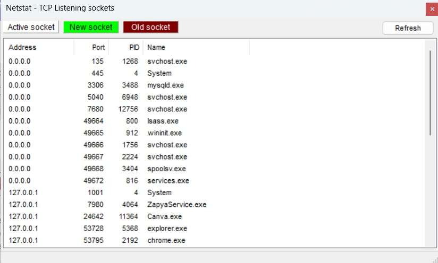
Task: Click the Refresh button
Action: (x=408, y=28)
